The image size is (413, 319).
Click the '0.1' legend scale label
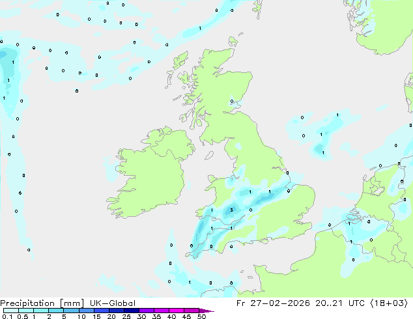click(7, 316)
